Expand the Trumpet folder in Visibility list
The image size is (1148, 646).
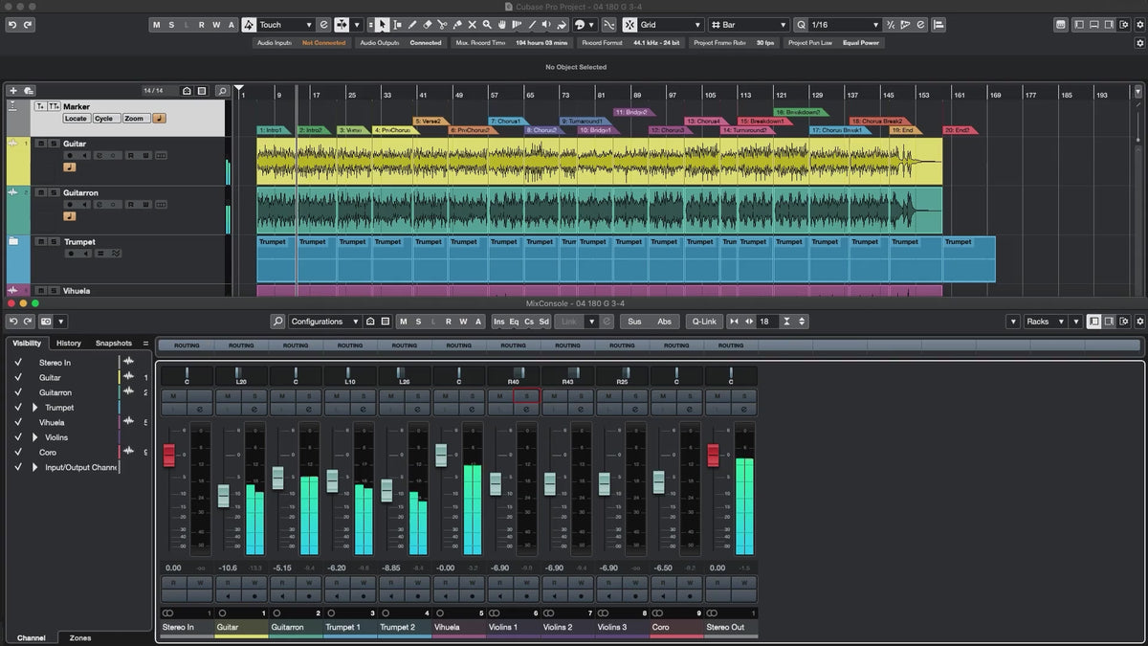pos(35,408)
